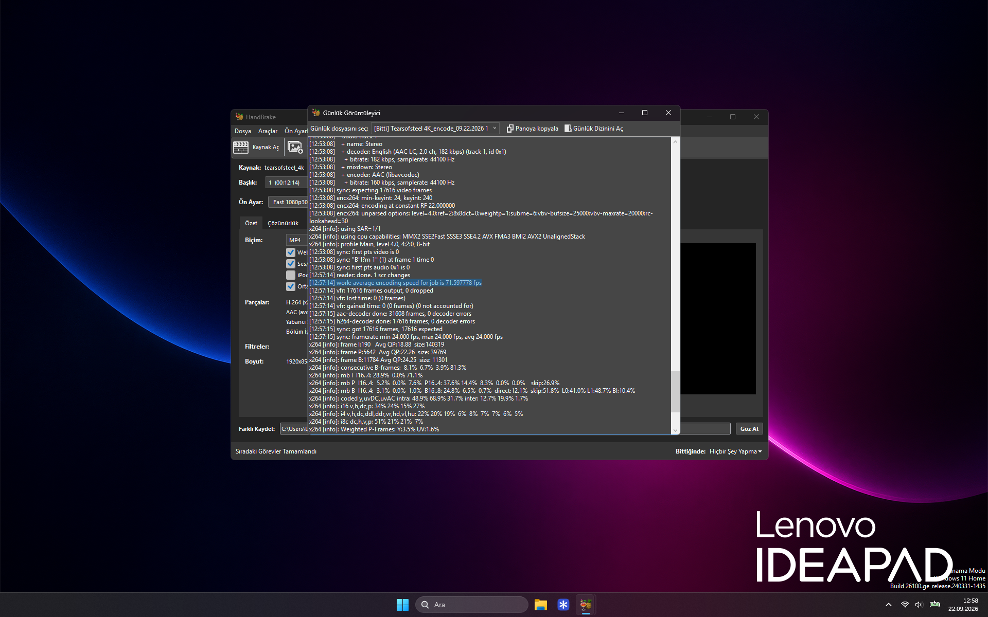
Task: Open the Dosya menu
Action: tap(243, 131)
